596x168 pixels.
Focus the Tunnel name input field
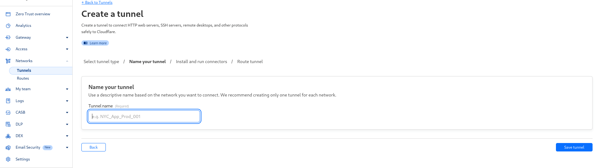[x=144, y=116]
